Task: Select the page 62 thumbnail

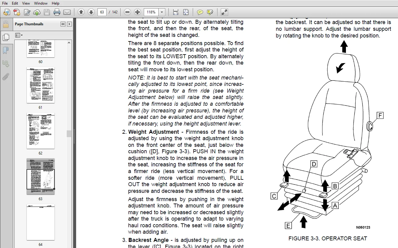Action: coord(41,131)
